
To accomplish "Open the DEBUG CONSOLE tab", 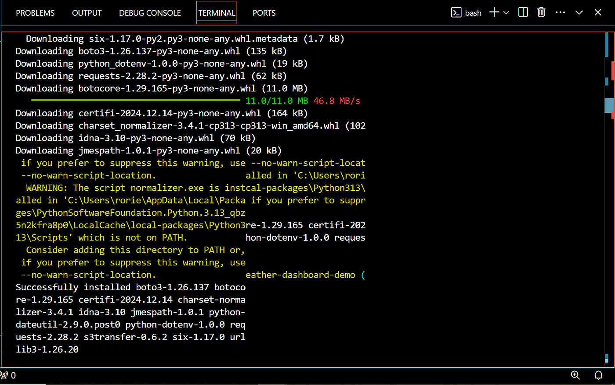I will (150, 13).
